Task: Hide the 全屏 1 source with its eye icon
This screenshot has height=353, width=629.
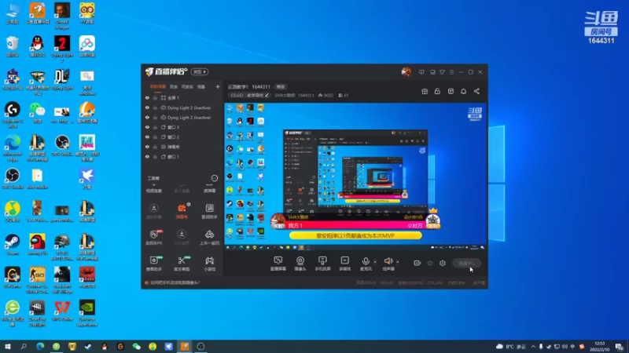Action: 147,97
